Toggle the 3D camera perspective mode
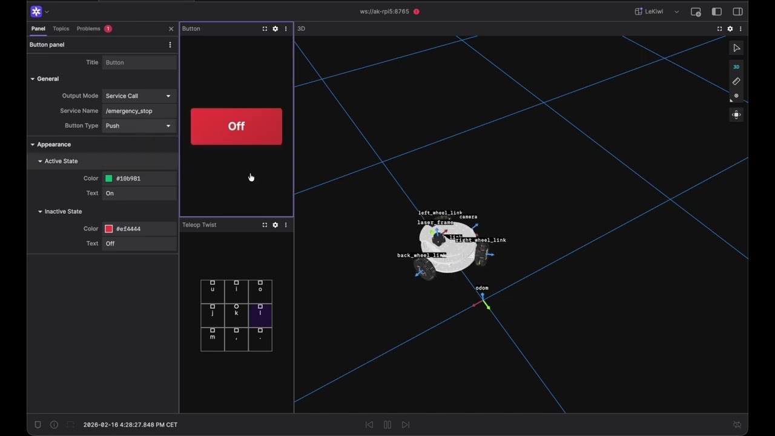Screen dimensions: 775x436 click(736, 67)
